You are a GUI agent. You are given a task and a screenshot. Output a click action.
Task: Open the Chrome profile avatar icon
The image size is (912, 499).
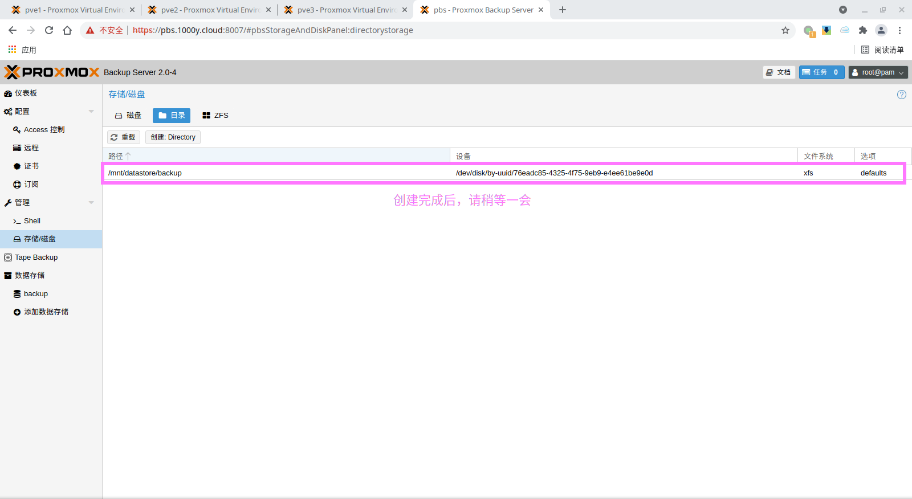tap(881, 30)
